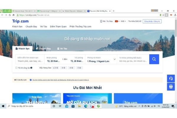Click the plain blue Trip.com promo card

pos(138,98)
